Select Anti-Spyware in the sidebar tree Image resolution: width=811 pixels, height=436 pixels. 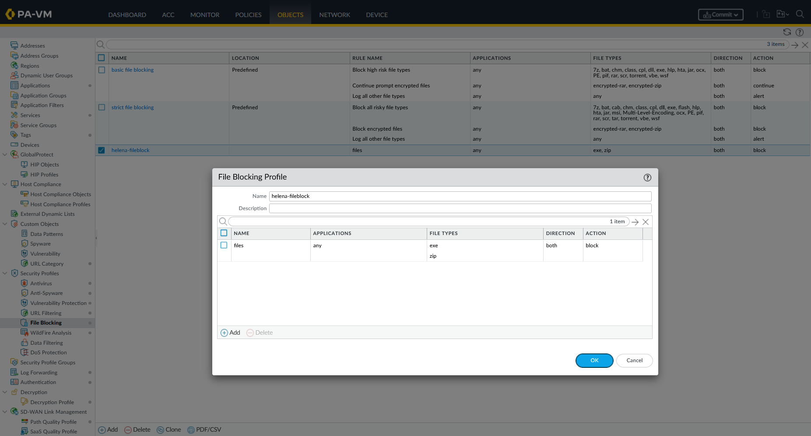pyautogui.click(x=46, y=293)
